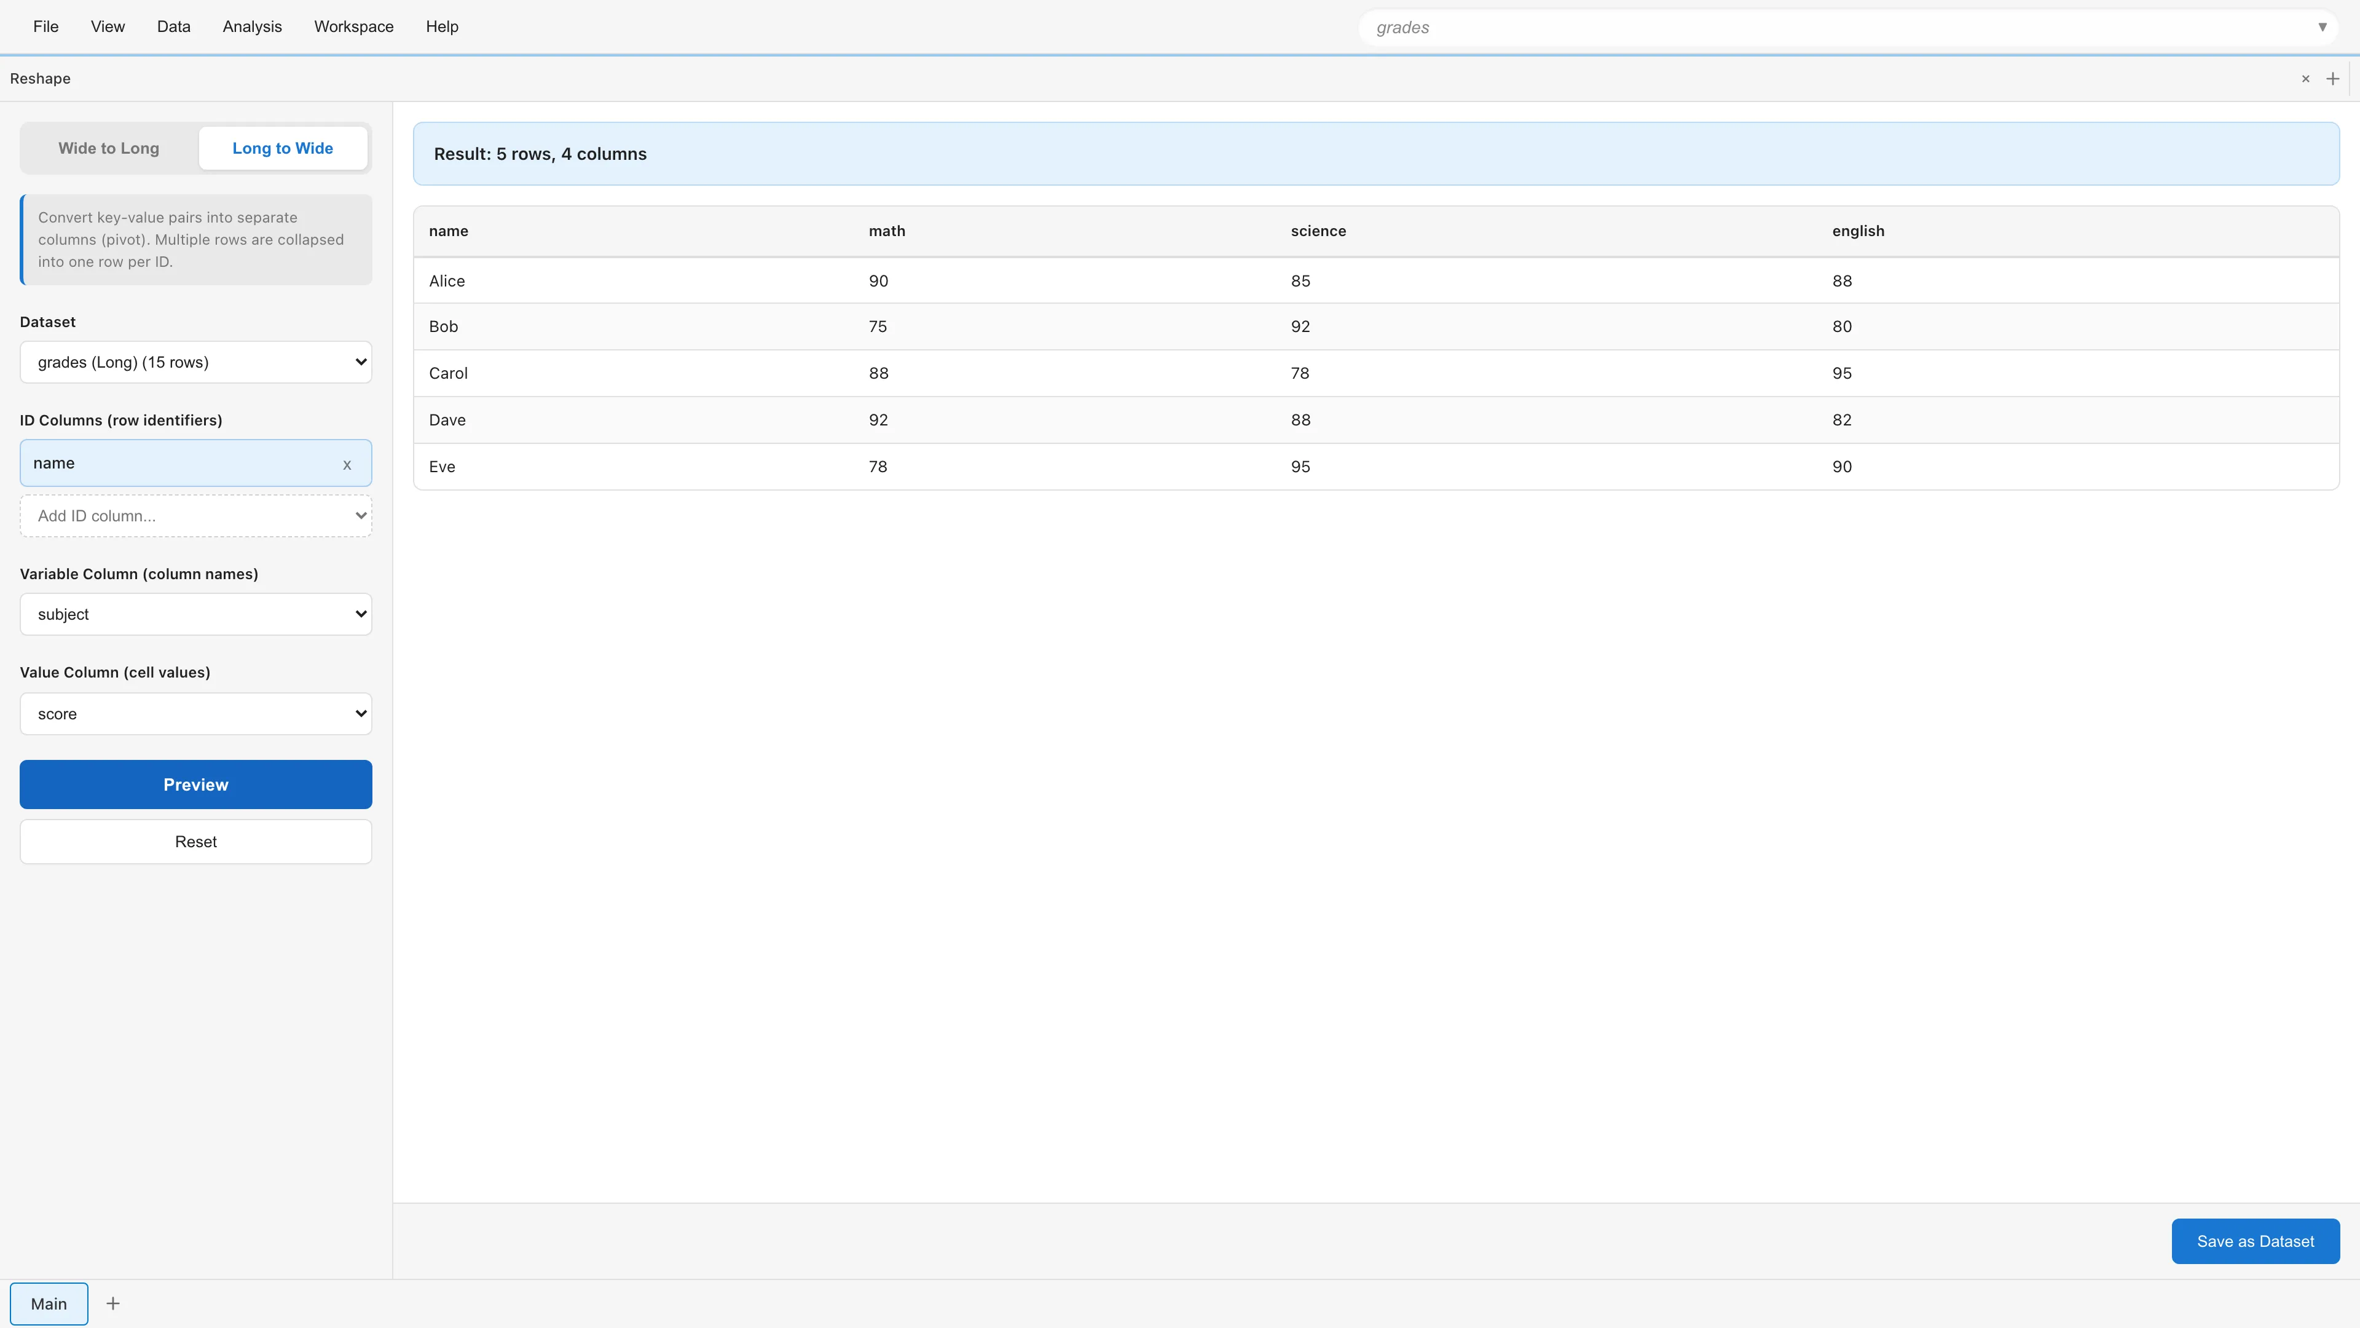The image size is (2360, 1328).
Task: Switch to the Main tab
Action: [x=49, y=1303]
